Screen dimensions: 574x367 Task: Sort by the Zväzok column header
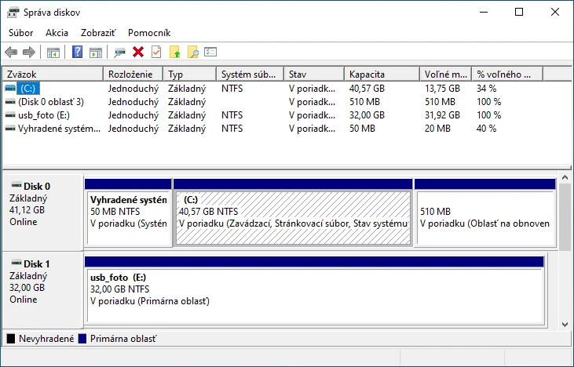point(53,74)
